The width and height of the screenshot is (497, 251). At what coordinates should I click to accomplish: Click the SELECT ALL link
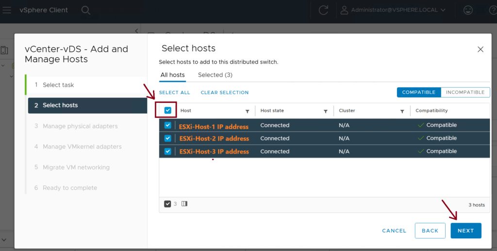tap(175, 93)
